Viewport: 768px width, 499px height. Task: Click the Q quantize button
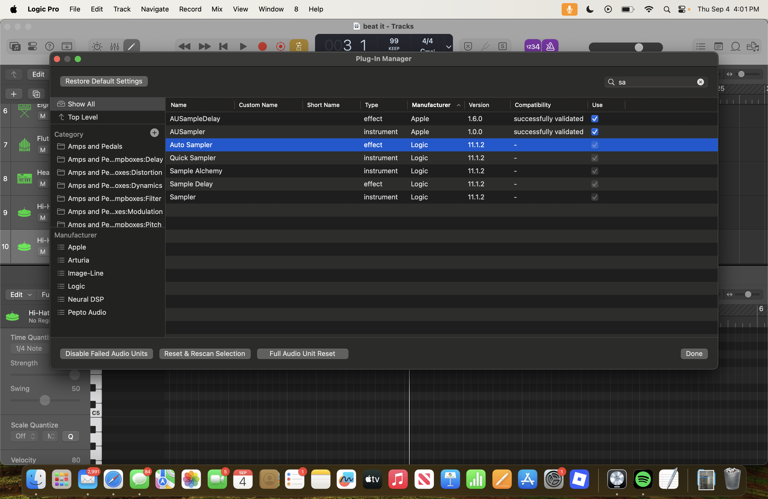click(70, 436)
